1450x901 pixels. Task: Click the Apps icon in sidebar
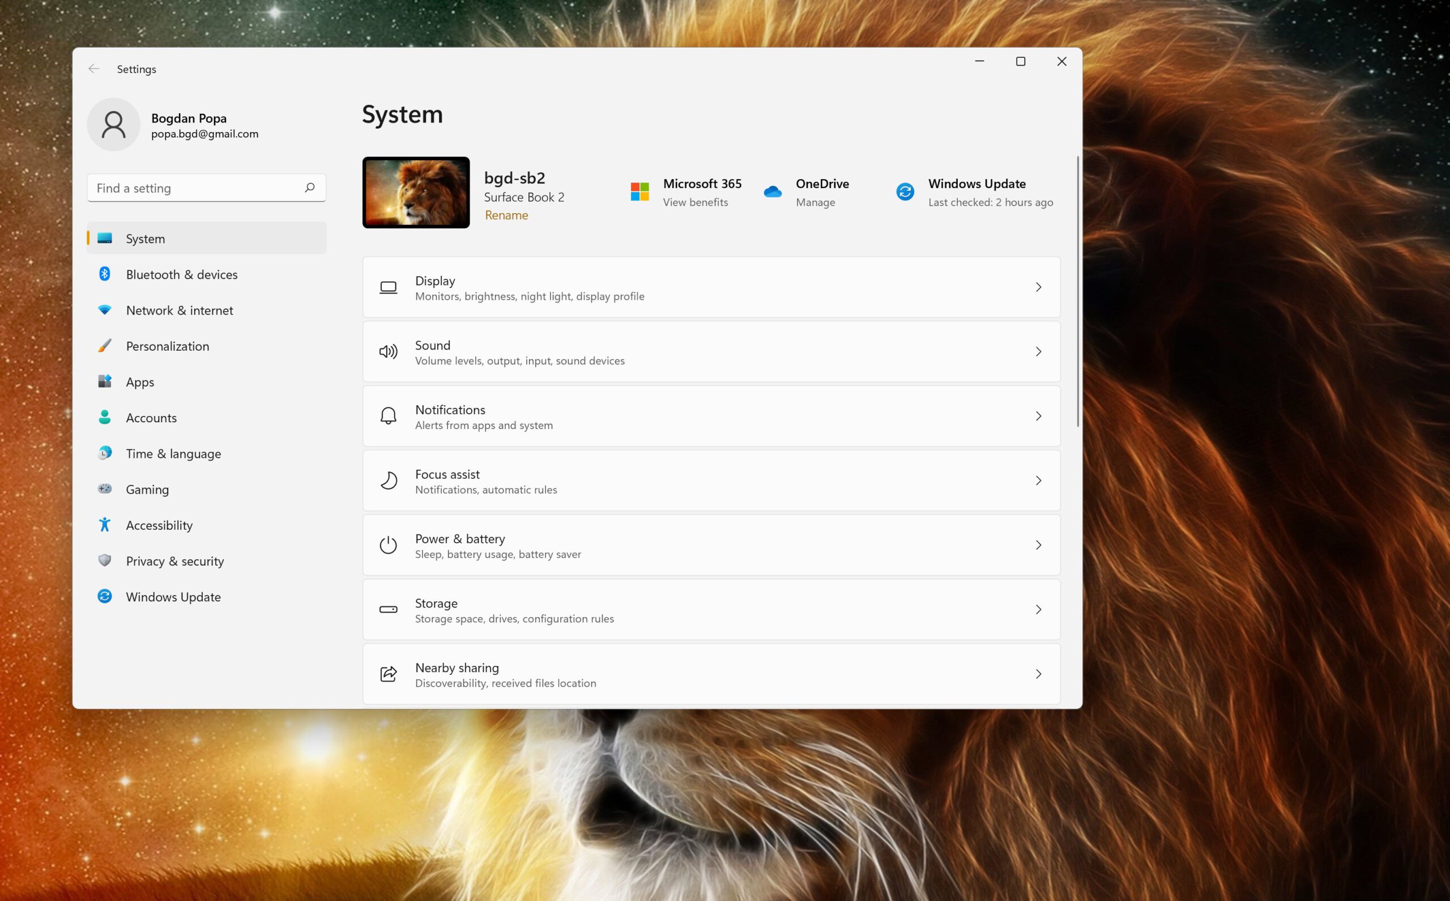click(x=105, y=381)
